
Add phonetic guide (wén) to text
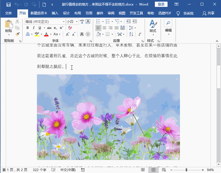pyautogui.click(x=82, y=21)
